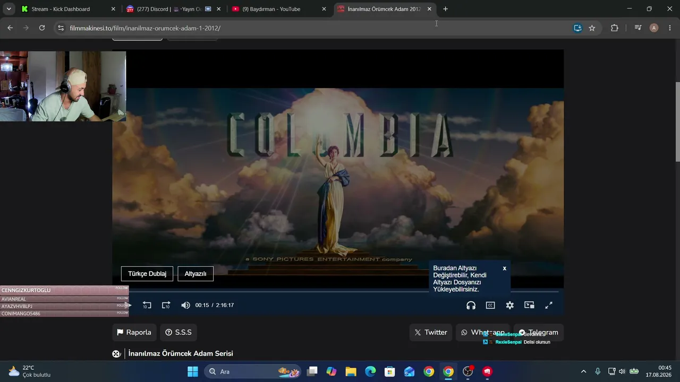This screenshot has width=680, height=382.
Task: Seek on the video progress bar
Action: [344, 291]
